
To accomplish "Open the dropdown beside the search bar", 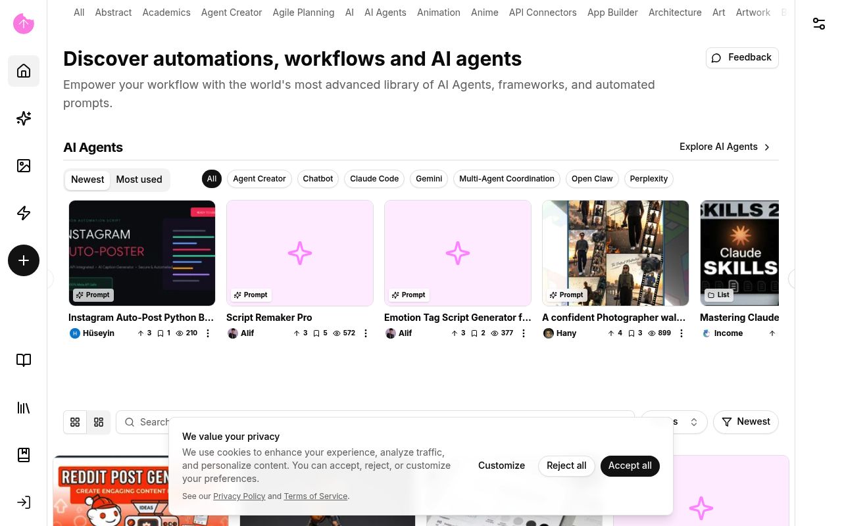I will [x=674, y=422].
